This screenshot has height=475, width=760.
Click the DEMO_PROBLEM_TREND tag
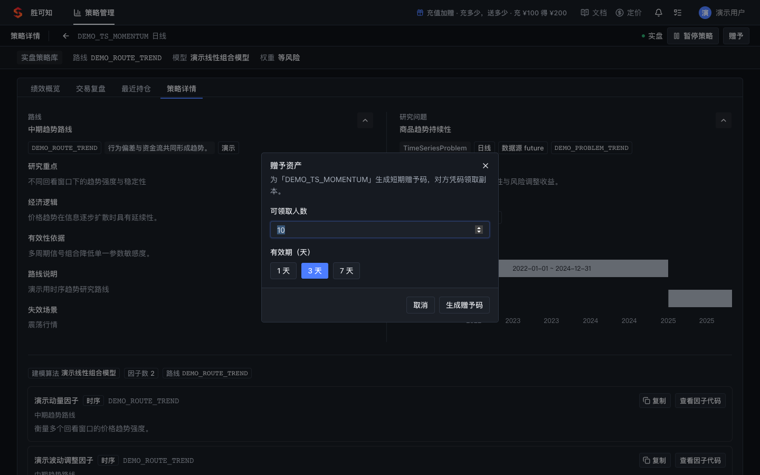click(592, 148)
